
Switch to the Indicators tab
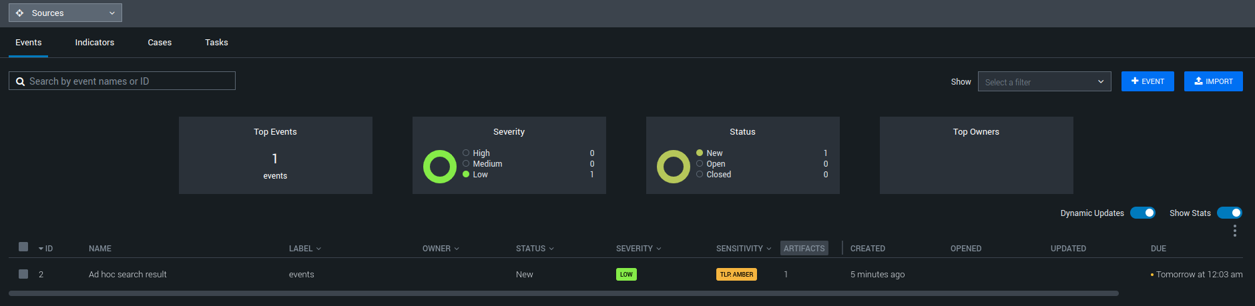click(94, 42)
